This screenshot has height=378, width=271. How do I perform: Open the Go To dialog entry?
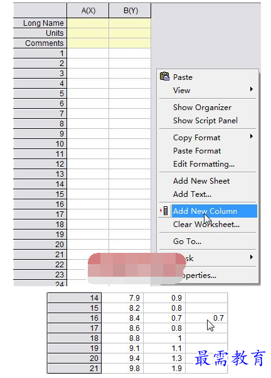click(x=187, y=242)
